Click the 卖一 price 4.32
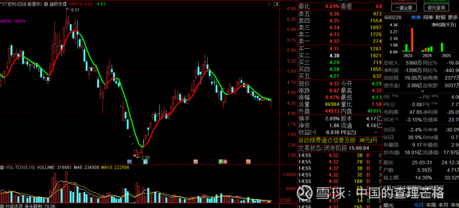This screenshot has width=459, height=208. pos(334,41)
